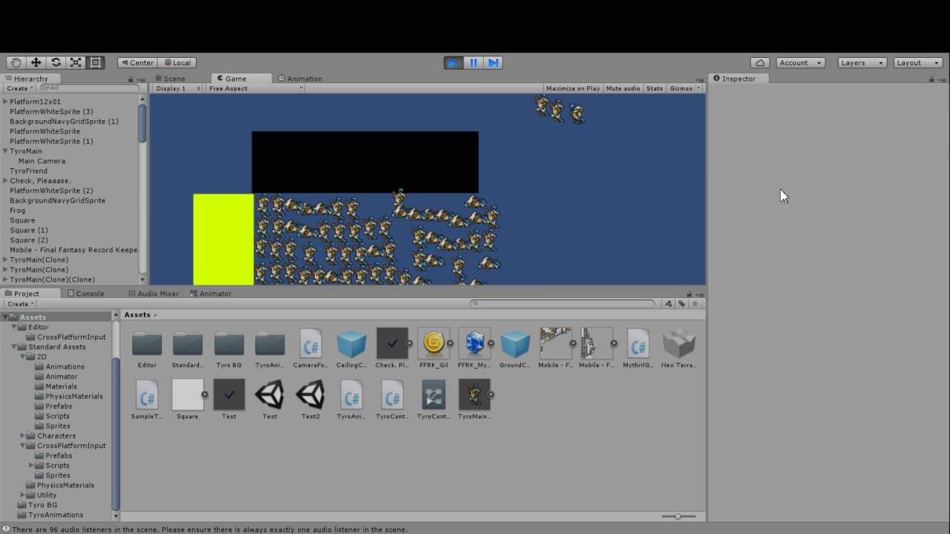This screenshot has width=950, height=534.
Task: Toggle Mute audio in Game view
Action: [x=623, y=88]
